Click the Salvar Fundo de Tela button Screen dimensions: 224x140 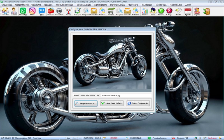[112, 103]
